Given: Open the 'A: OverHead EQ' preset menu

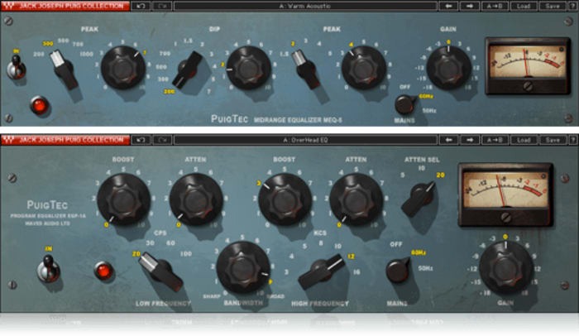Looking at the screenshot, I should 305,140.
